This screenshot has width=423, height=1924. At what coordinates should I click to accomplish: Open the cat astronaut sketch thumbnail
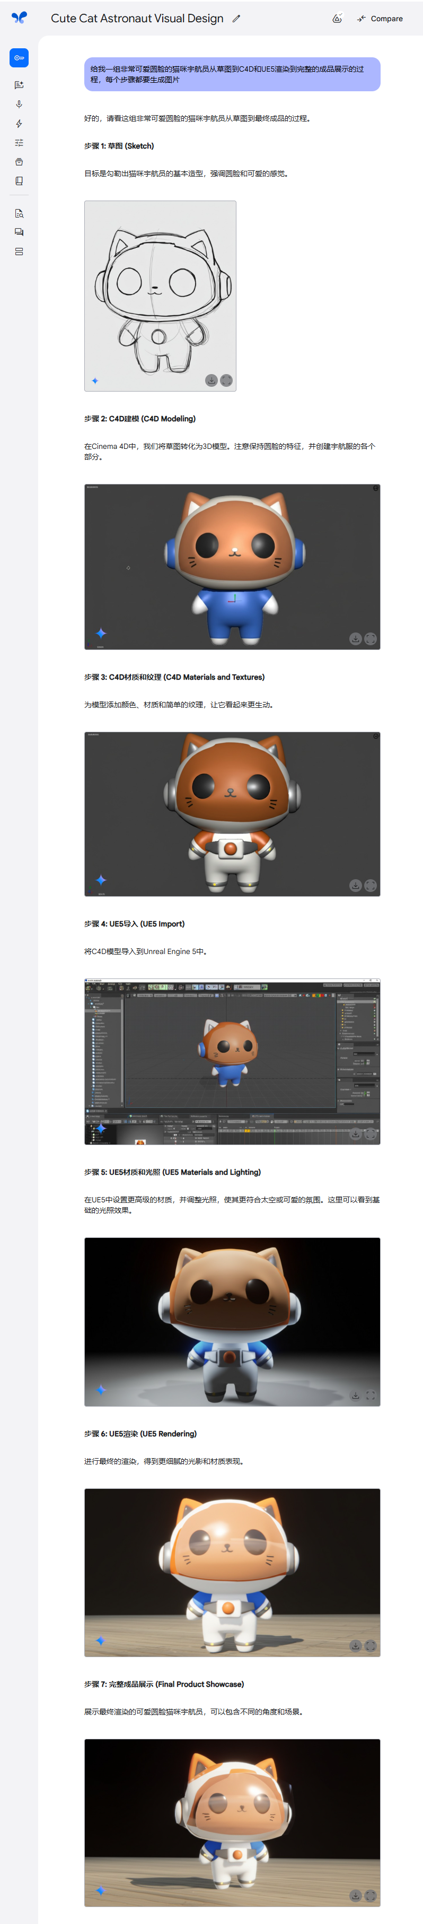(x=160, y=296)
